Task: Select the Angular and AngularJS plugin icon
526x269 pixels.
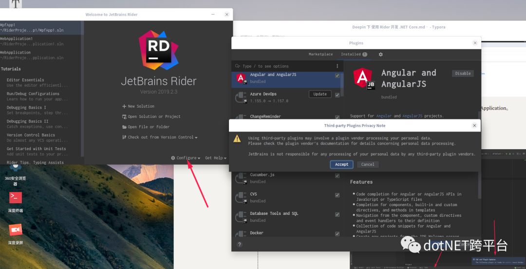Action: coord(241,78)
